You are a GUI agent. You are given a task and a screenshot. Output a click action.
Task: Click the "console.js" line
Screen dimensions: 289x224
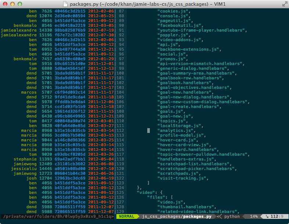click(x=174, y=16)
